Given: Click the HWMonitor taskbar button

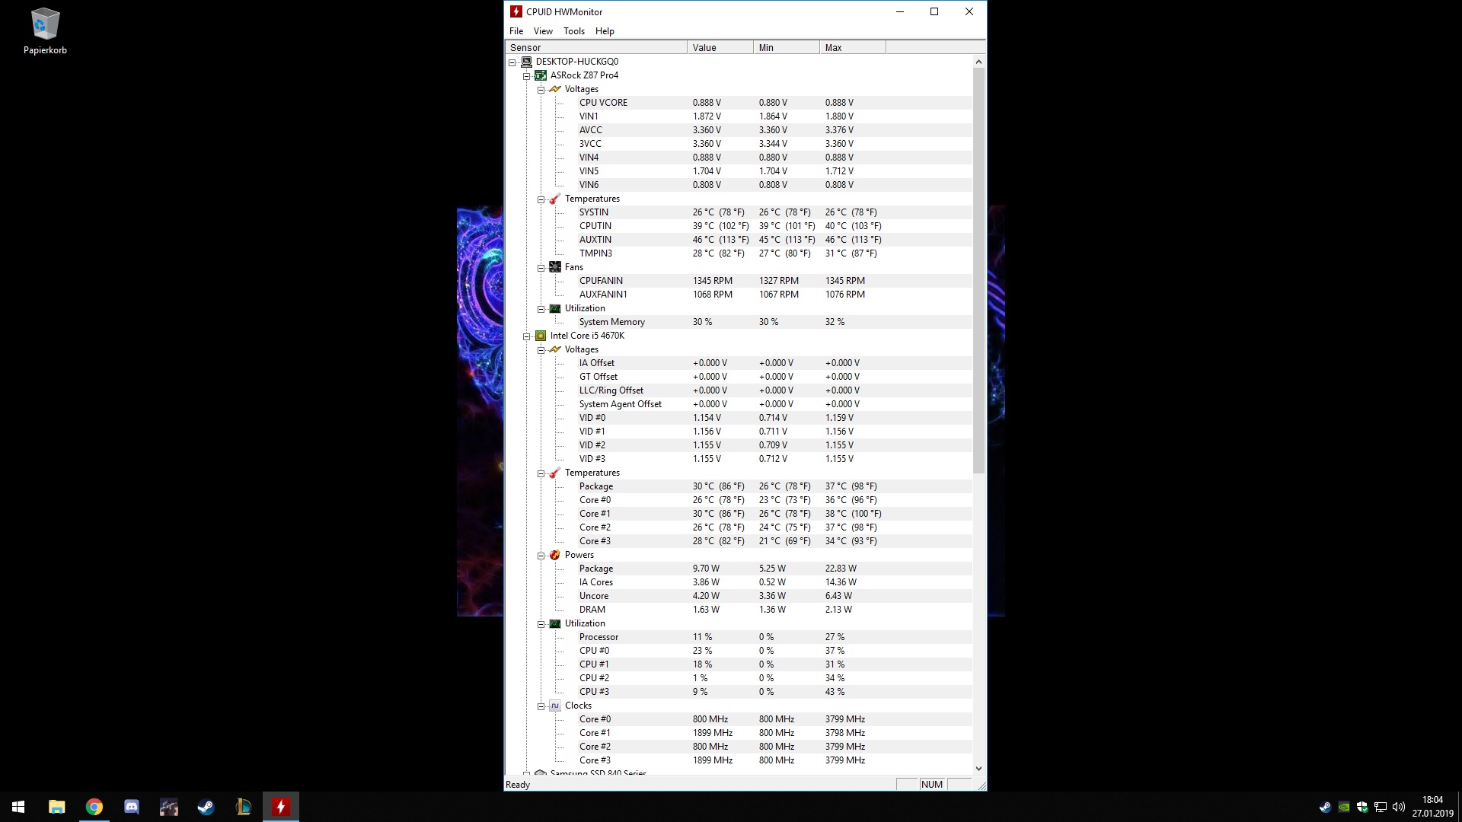Looking at the screenshot, I should pos(281,807).
